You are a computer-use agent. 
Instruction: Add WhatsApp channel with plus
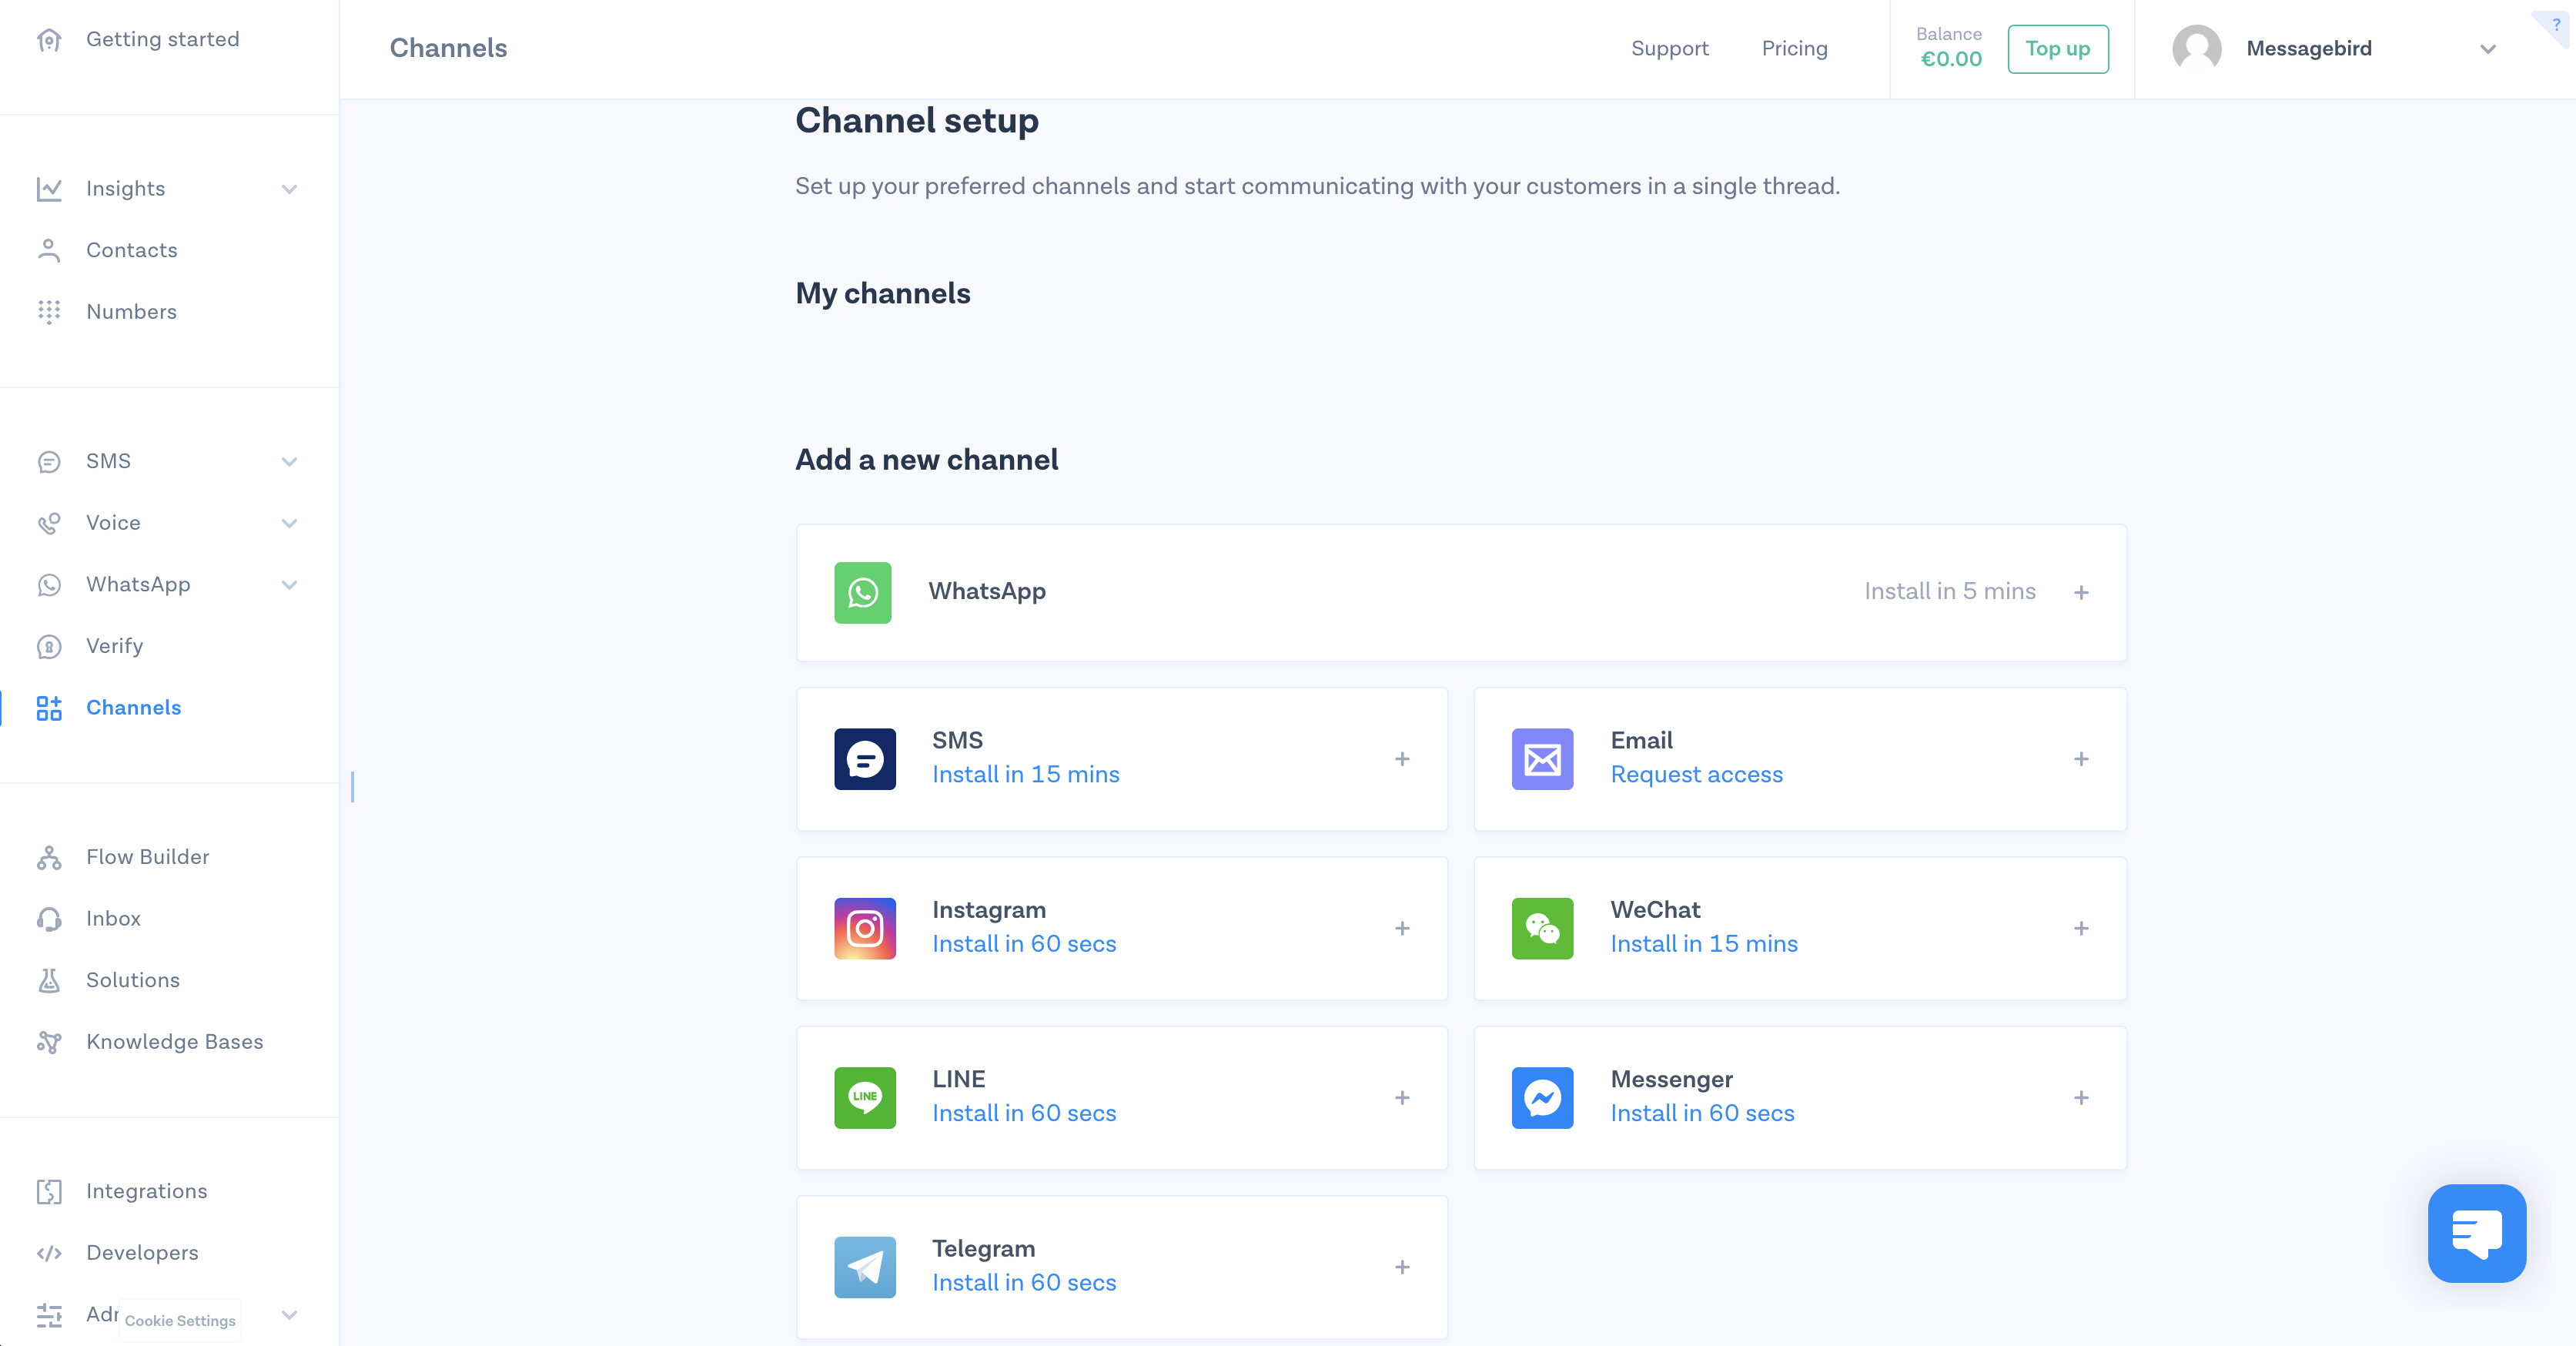click(2081, 593)
